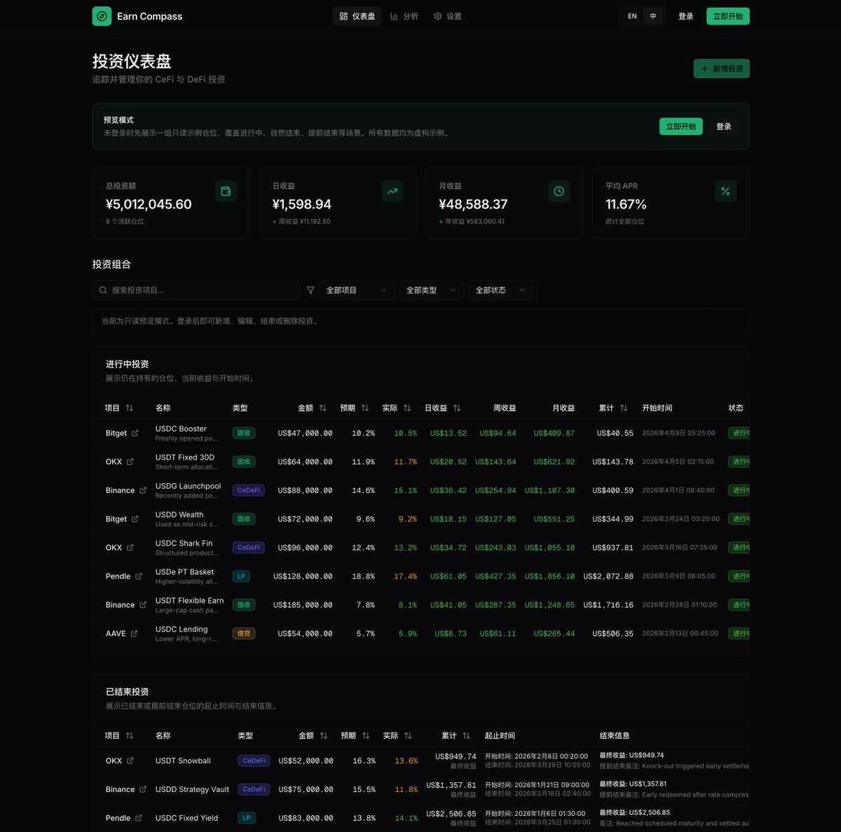The image size is (841, 832).
Task: Open external link icon for Bitget USDC Booster
Action: 135,433
